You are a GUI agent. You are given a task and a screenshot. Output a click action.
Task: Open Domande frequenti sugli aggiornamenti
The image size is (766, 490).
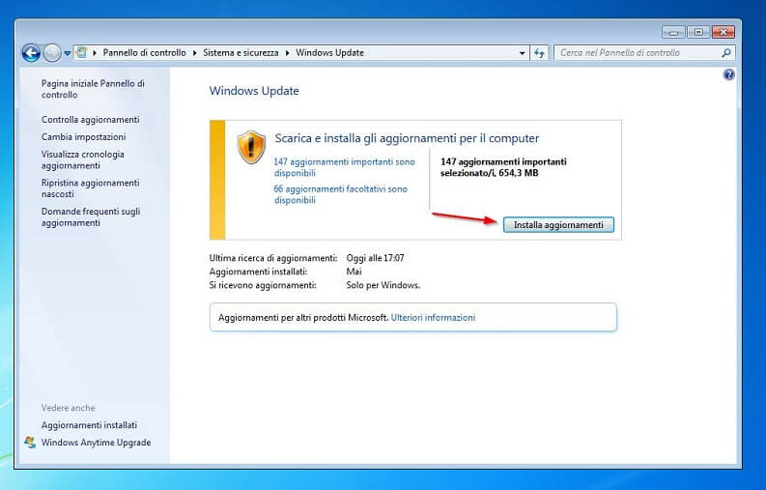pyautogui.click(x=91, y=217)
